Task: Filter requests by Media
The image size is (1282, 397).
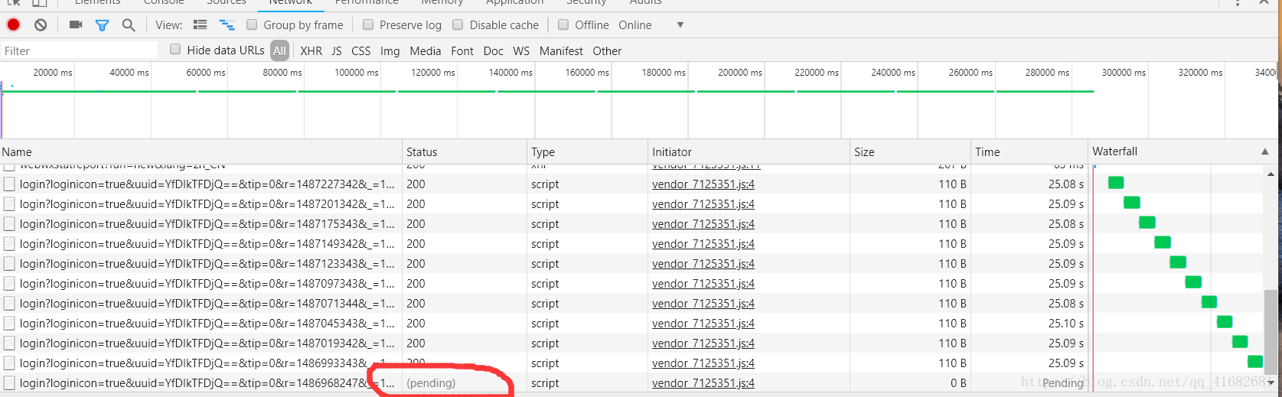Action: [426, 51]
